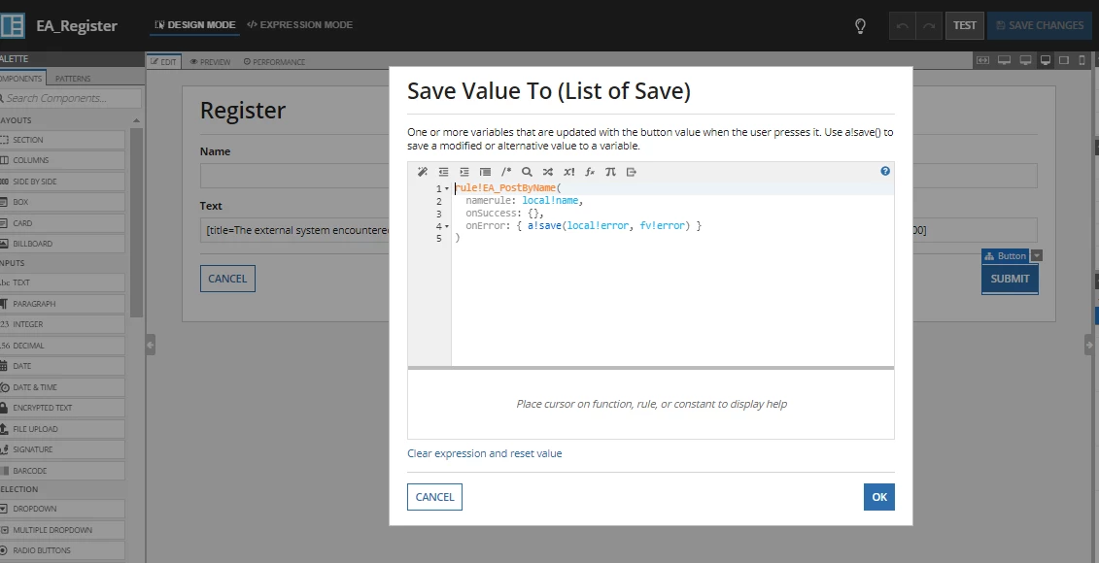Click the palette vertical scrollbar

(137, 222)
